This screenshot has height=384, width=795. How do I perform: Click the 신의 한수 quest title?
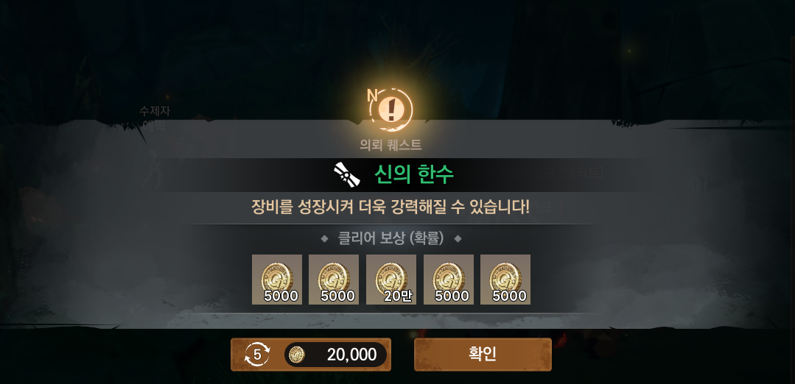[414, 174]
